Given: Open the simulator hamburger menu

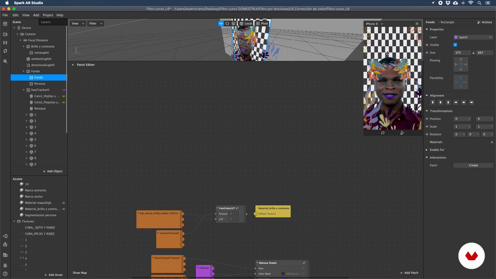Looking at the screenshot, I should [x=417, y=24].
